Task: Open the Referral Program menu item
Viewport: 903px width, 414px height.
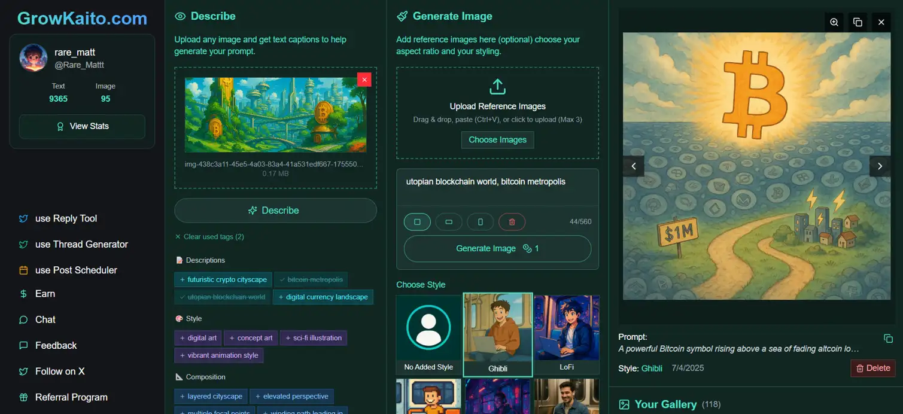Action: coord(71,397)
